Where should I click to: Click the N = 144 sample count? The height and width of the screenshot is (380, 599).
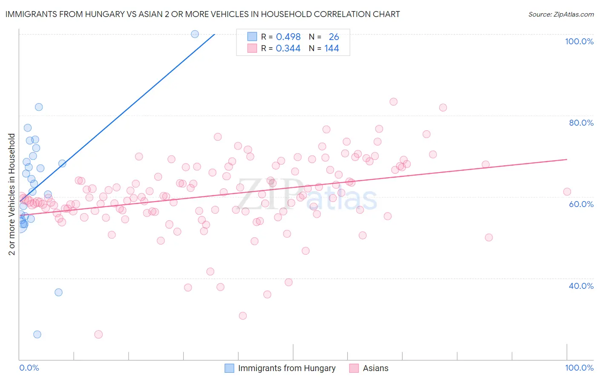click(324, 49)
